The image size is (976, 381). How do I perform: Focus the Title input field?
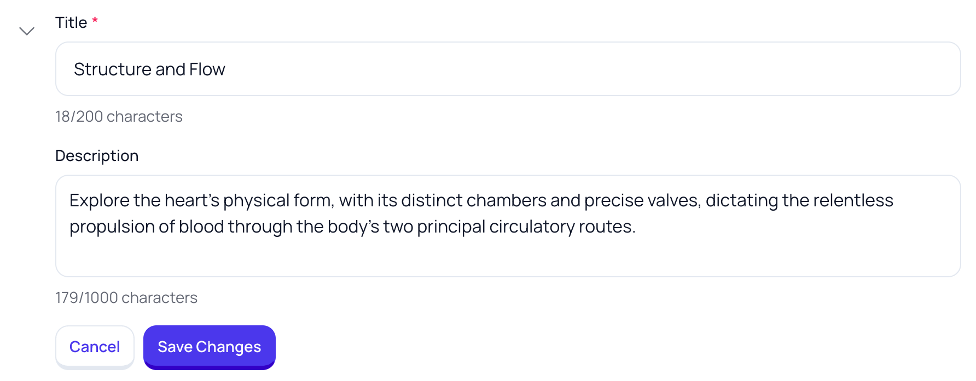(508, 69)
